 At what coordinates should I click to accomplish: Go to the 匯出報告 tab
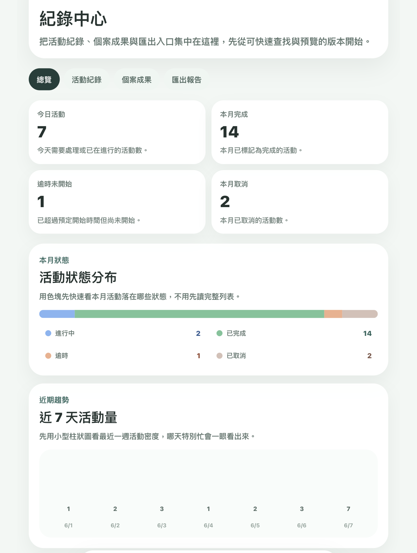point(187,79)
